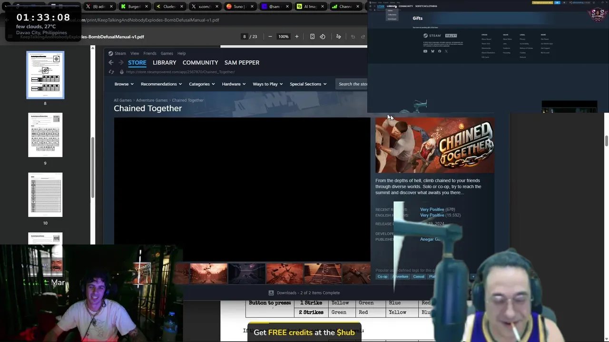Close the x.com browser tab

[x=216, y=7]
